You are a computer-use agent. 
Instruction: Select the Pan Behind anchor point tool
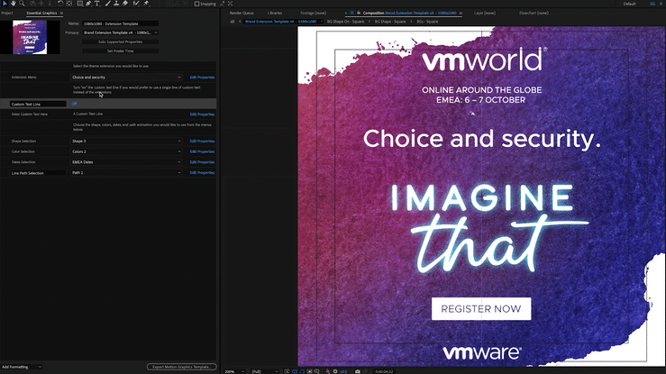click(x=69, y=4)
